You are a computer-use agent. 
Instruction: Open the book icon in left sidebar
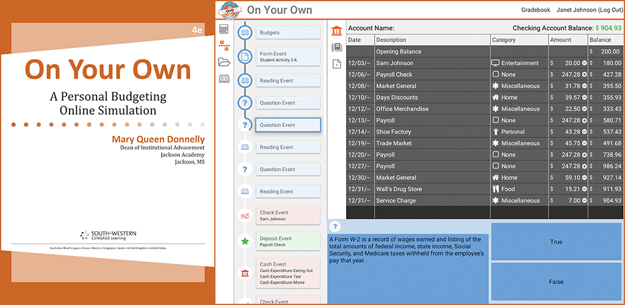(x=225, y=79)
